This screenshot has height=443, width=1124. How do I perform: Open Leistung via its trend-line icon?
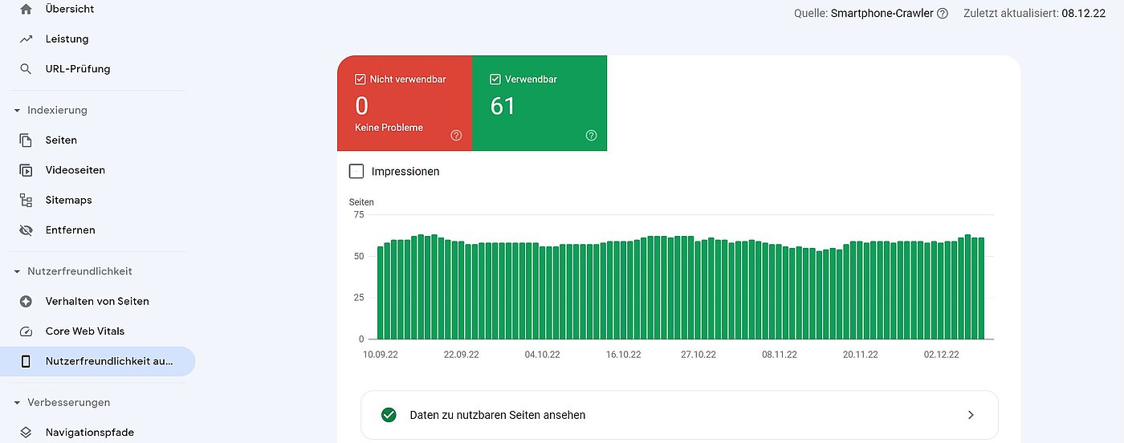click(x=26, y=39)
